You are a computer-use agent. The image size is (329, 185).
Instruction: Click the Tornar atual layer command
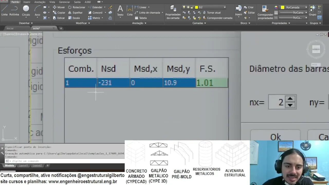point(212,13)
